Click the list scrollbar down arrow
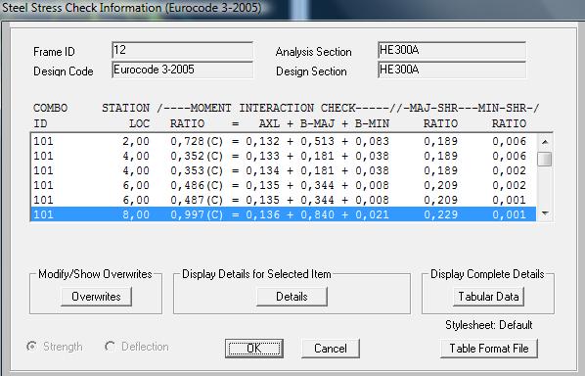 pyautogui.click(x=545, y=213)
